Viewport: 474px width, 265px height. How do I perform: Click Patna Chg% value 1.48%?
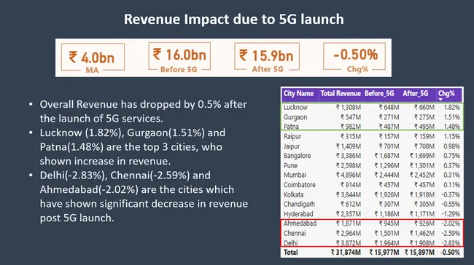pyautogui.click(x=451, y=127)
